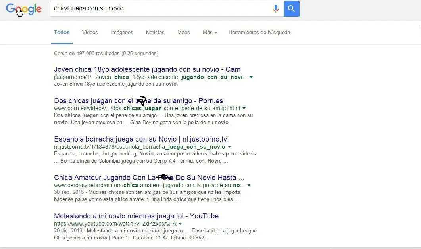This screenshot has width=421, height=249.
Task: Expand the arrow next to justporno.es URL
Action: point(251,77)
